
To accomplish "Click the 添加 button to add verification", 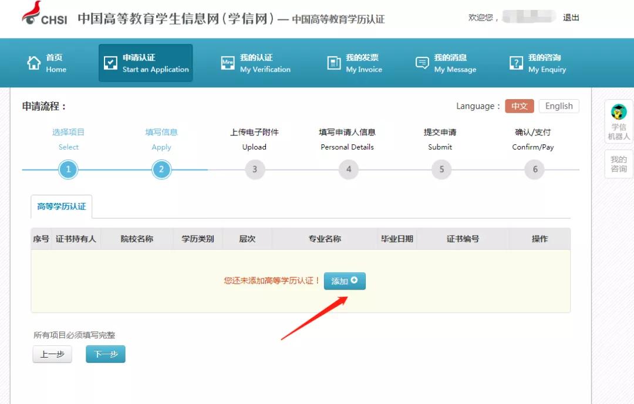I will tap(345, 281).
